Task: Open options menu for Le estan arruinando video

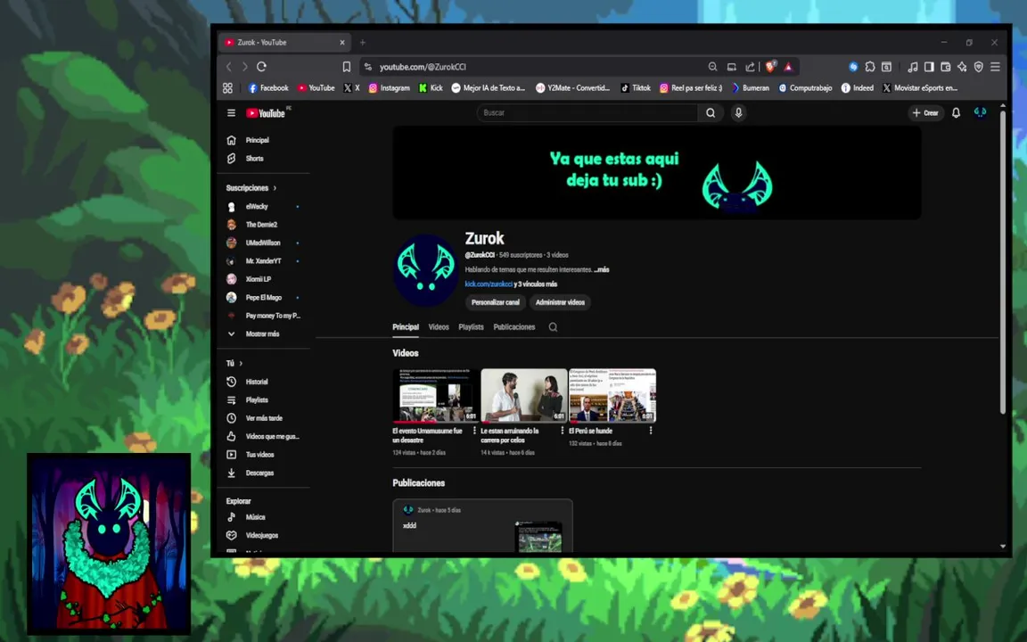Action: pos(562,431)
